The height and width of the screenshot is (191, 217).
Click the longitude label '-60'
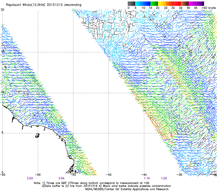(x=3, y=175)
